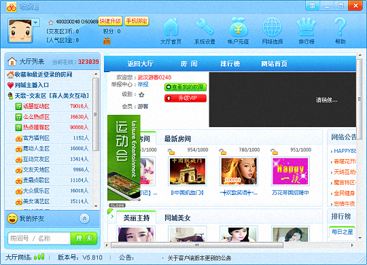Expand 天歌-交友区 tree group
Image resolution: width=367 pixels, height=265 pixels.
tap(49, 96)
